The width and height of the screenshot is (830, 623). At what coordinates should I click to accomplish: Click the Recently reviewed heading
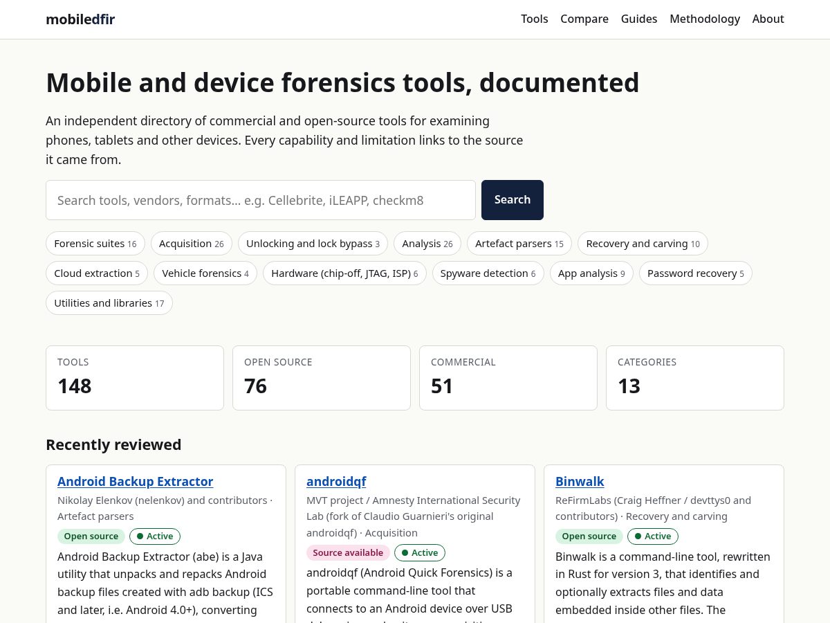113,444
